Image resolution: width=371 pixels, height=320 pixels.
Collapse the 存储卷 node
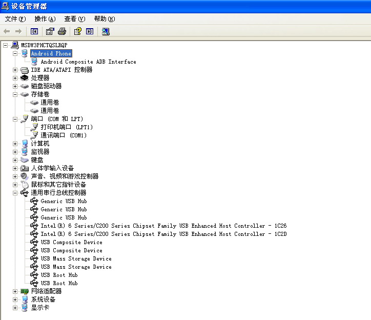(15, 94)
